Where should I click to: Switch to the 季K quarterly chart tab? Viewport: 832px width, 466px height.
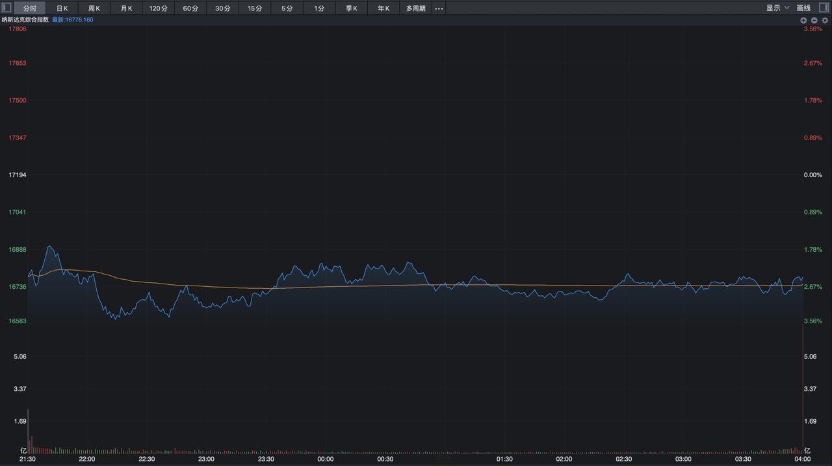[x=352, y=8]
